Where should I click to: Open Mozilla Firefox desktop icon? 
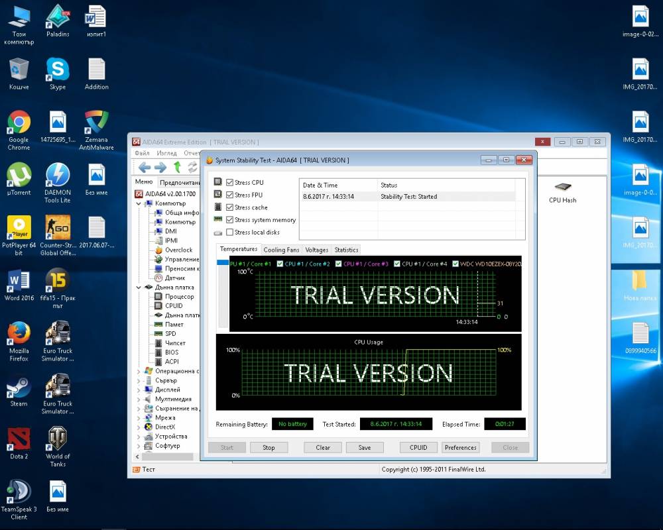coord(19,341)
